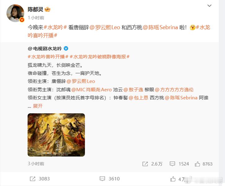Open #水龙吟龙吟破晓群像海报# hashtag
The image size is (225, 186).
pos(100,57)
